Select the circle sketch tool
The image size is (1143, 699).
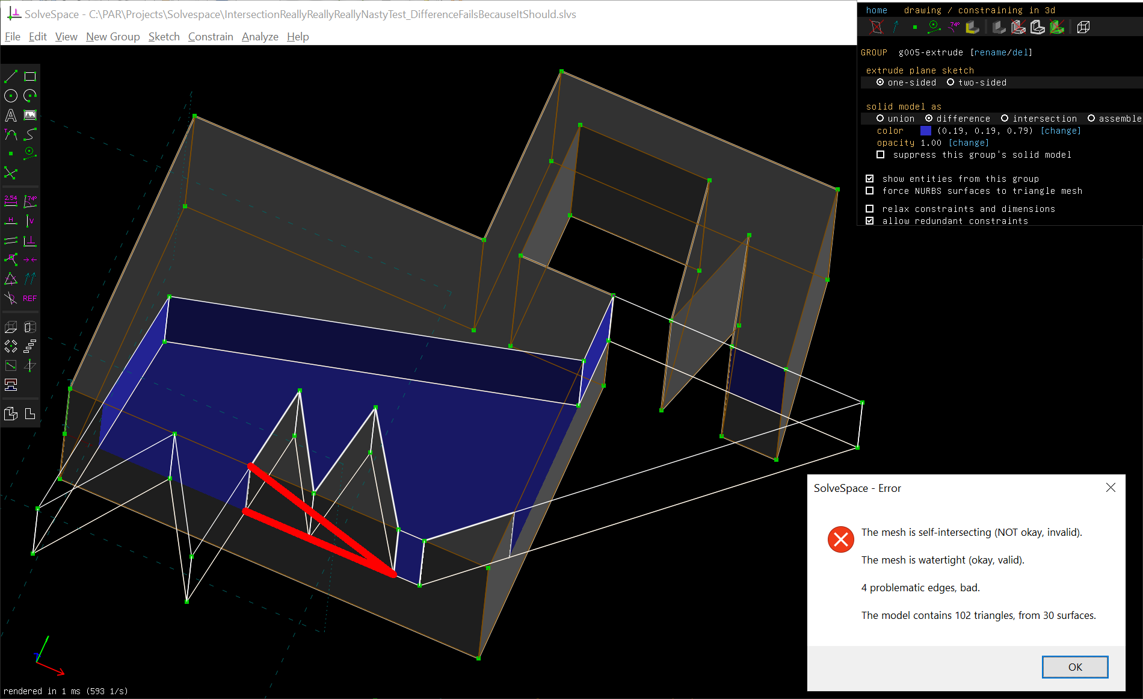tap(11, 96)
